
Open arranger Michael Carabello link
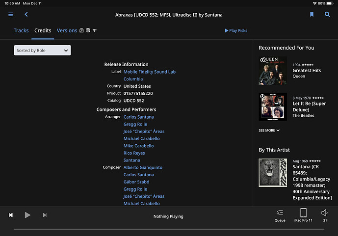point(141,138)
